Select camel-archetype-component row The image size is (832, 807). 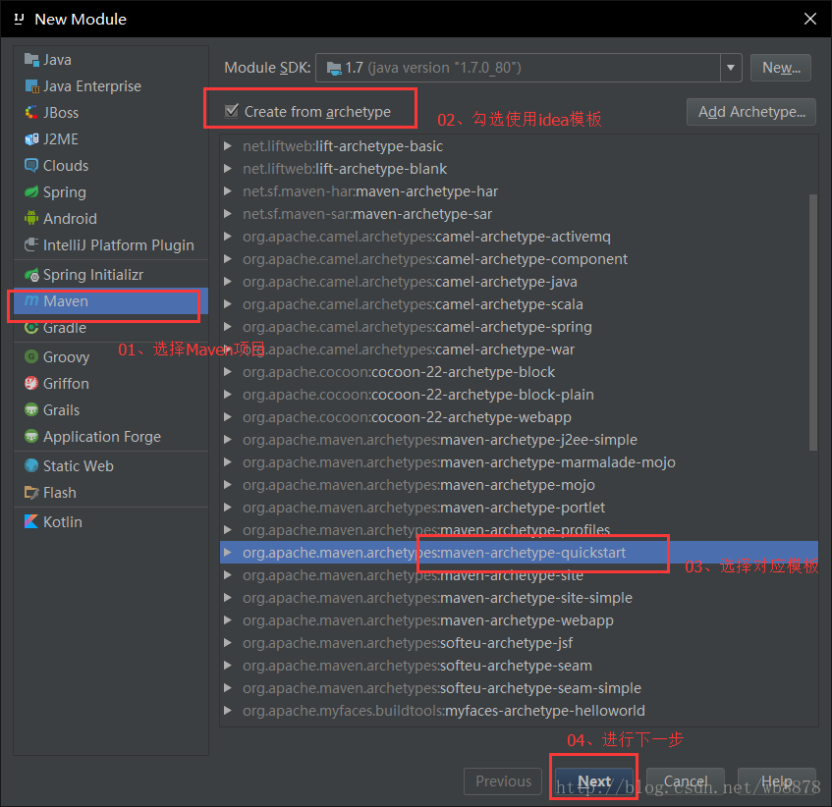click(x=519, y=259)
